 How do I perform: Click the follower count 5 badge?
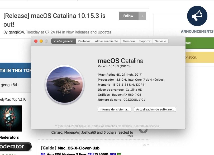pyautogui.click(x=142, y=16)
